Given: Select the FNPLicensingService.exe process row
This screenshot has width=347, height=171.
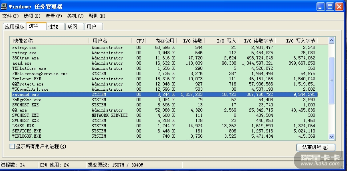Looking at the screenshot, I should (164, 73).
